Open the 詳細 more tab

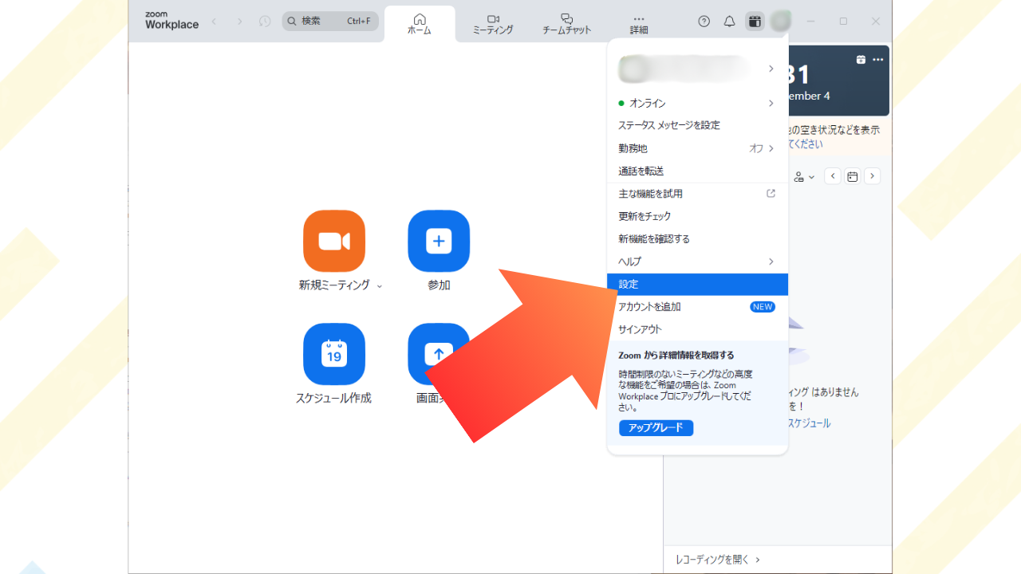click(639, 24)
